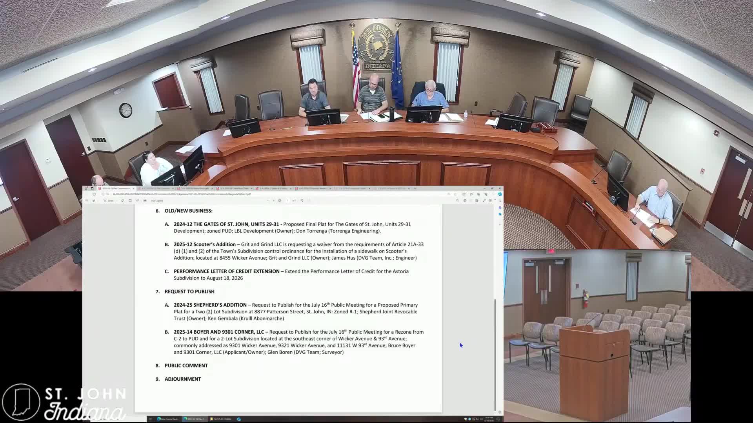Click the PDF search magnifier icon

pos(457,201)
